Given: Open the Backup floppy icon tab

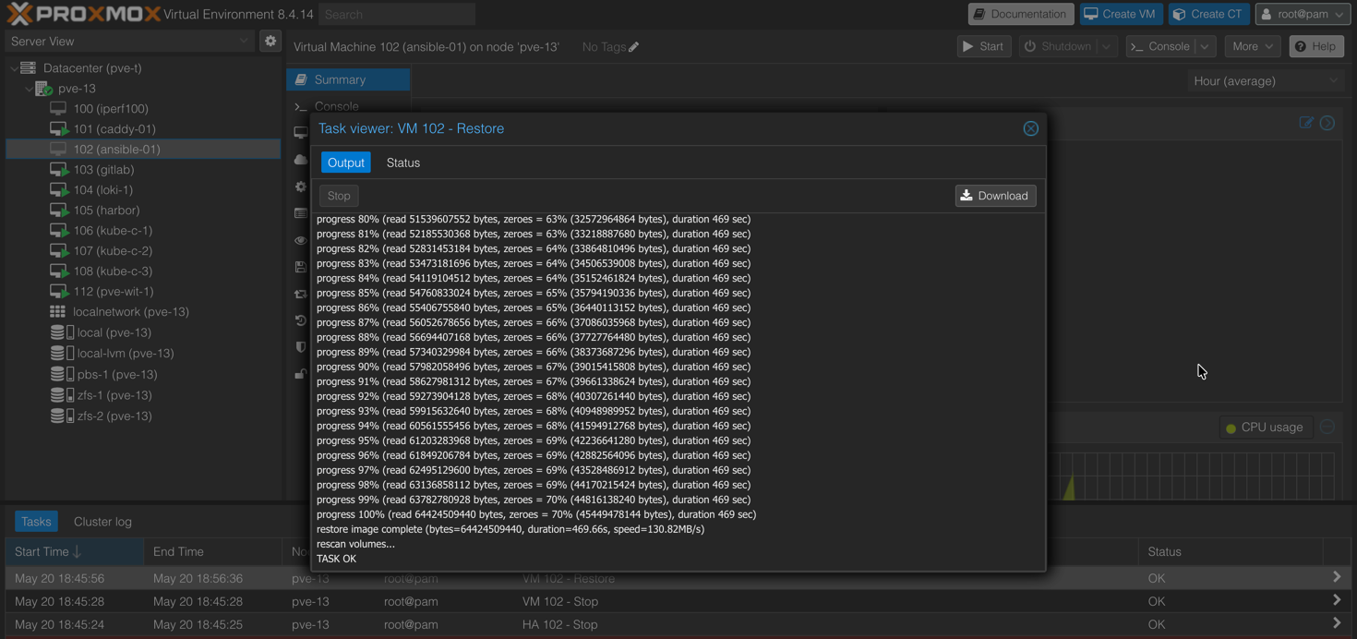Looking at the screenshot, I should 301,267.
